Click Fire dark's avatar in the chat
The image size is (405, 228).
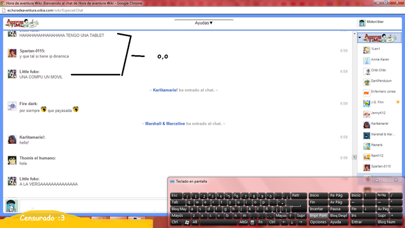tap(12, 106)
